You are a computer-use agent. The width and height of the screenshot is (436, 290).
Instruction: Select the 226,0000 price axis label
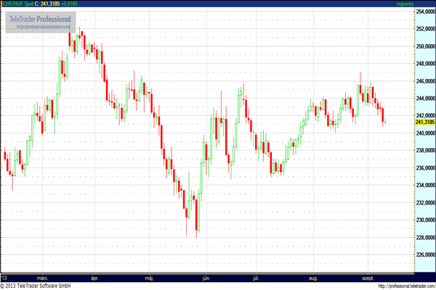425,254
